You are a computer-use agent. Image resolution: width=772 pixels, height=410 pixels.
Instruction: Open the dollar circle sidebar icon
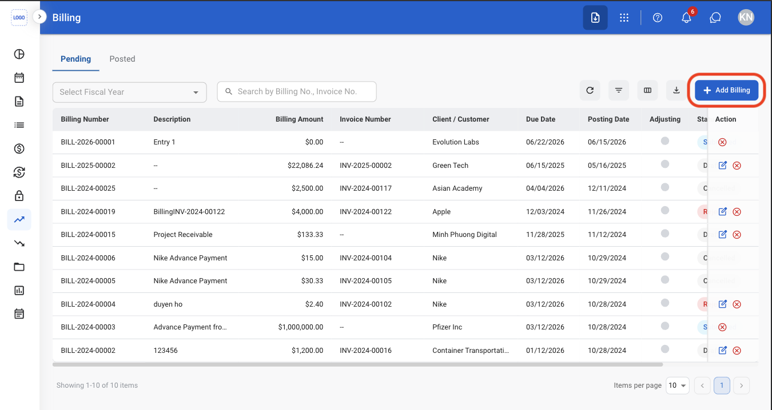19,149
